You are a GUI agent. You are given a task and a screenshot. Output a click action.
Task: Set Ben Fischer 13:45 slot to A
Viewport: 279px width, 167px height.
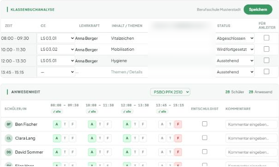[x=162, y=124]
